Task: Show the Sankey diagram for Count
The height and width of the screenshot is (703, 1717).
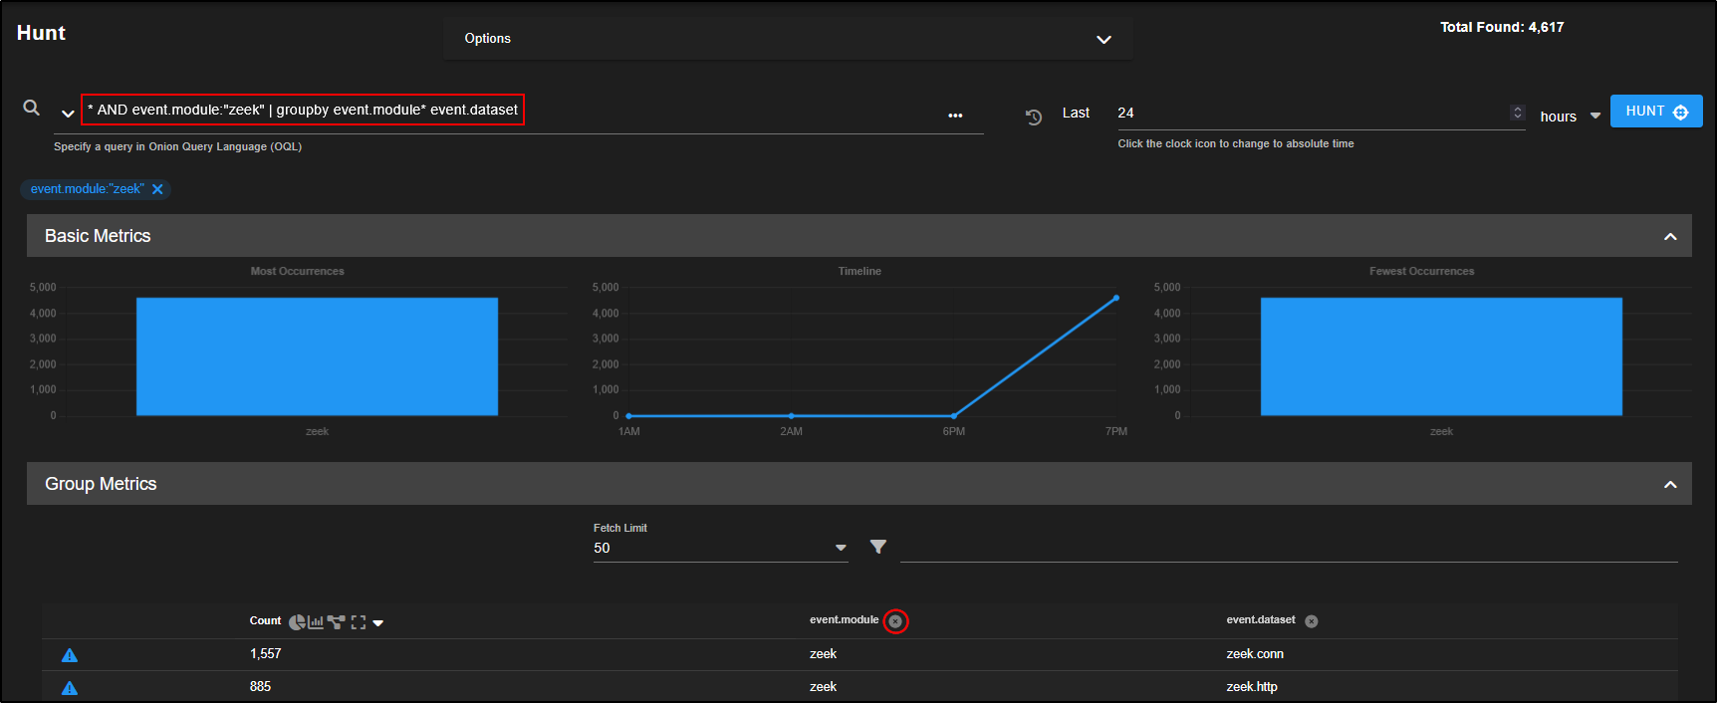Action: (336, 622)
